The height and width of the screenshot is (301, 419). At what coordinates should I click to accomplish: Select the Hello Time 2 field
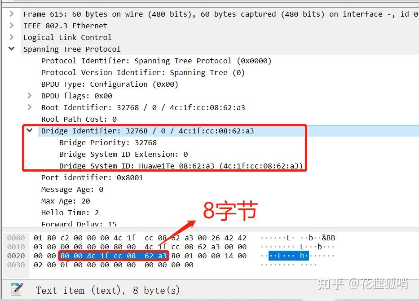click(70, 213)
